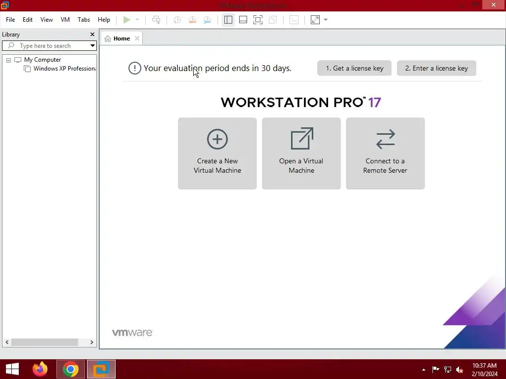Click Enter a license key button
Image resolution: width=506 pixels, height=379 pixels.
[x=436, y=68]
